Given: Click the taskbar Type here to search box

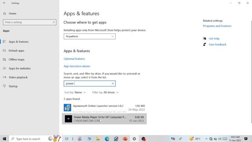Looking at the screenshot, I should 35,138.
